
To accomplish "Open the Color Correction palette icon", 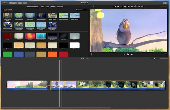I will (118, 6).
